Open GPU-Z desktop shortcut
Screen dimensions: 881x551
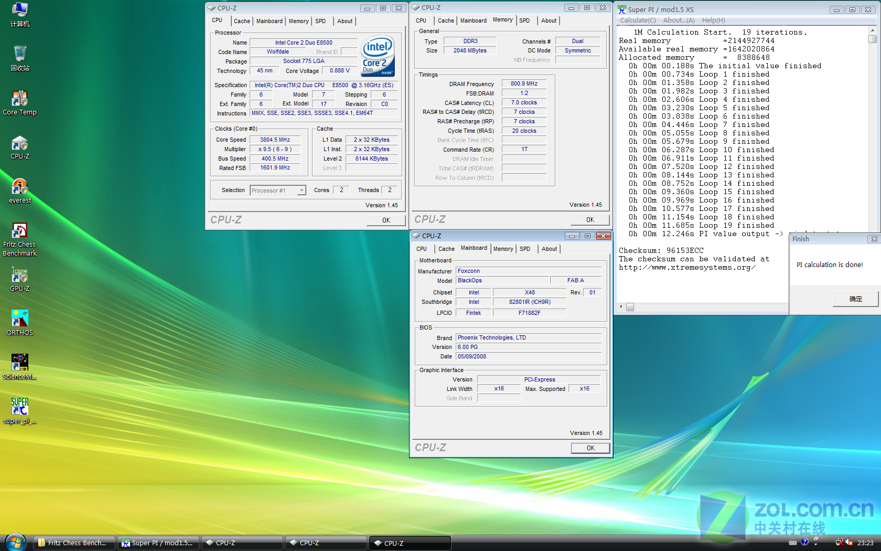(x=20, y=279)
